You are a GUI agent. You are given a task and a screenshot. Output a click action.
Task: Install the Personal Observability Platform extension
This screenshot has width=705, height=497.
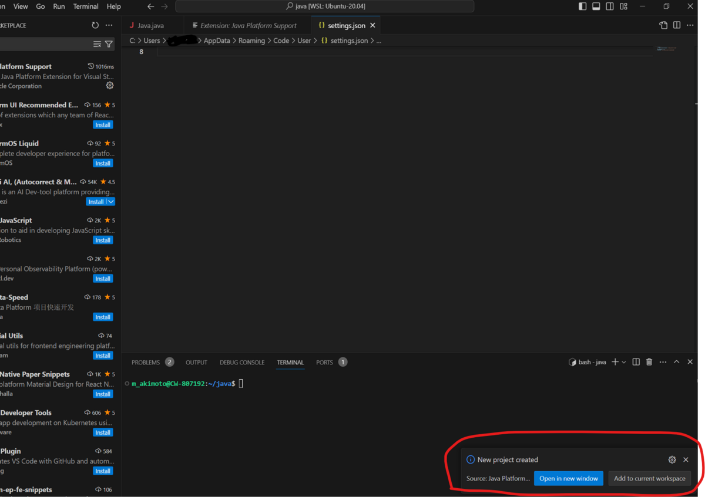click(103, 279)
